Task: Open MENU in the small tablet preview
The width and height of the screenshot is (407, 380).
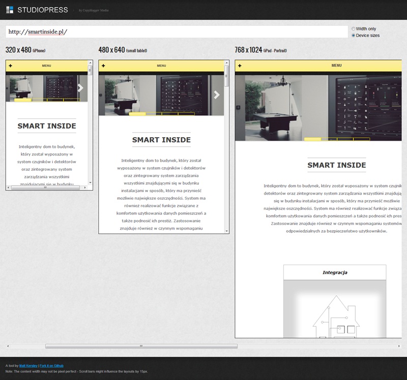Action: click(161, 66)
